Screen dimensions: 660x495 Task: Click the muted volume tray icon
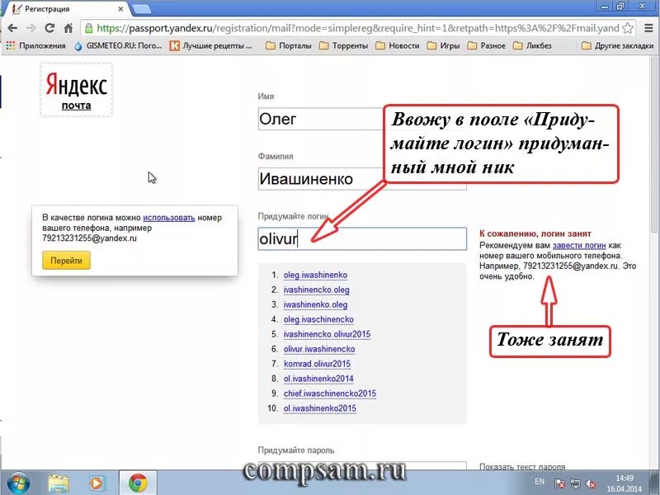click(x=590, y=483)
